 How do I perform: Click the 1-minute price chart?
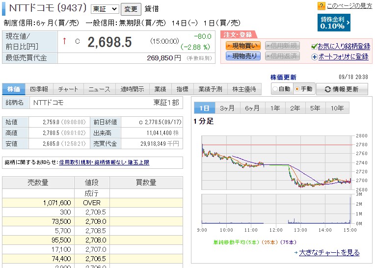(x=277, y=162)
